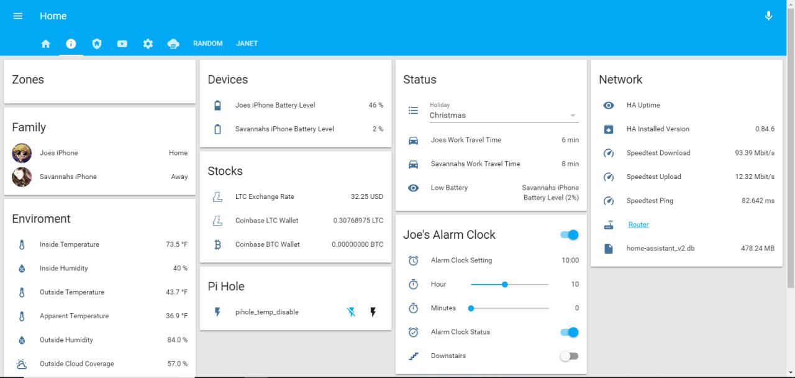Click the HA Uptime eye icon
Screen dimensions: 795x378
click(609, 106)
